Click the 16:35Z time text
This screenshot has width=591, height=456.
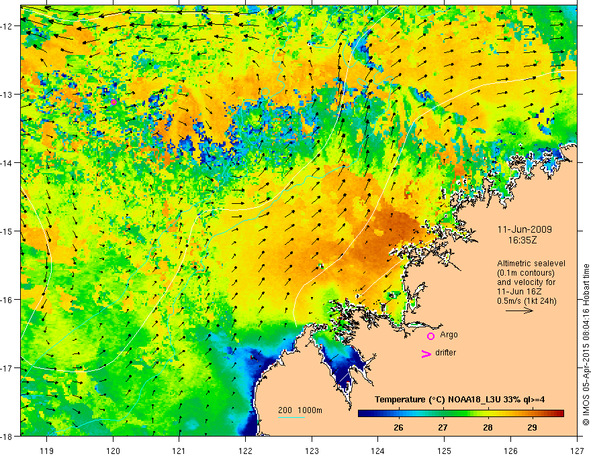(522, 240)
